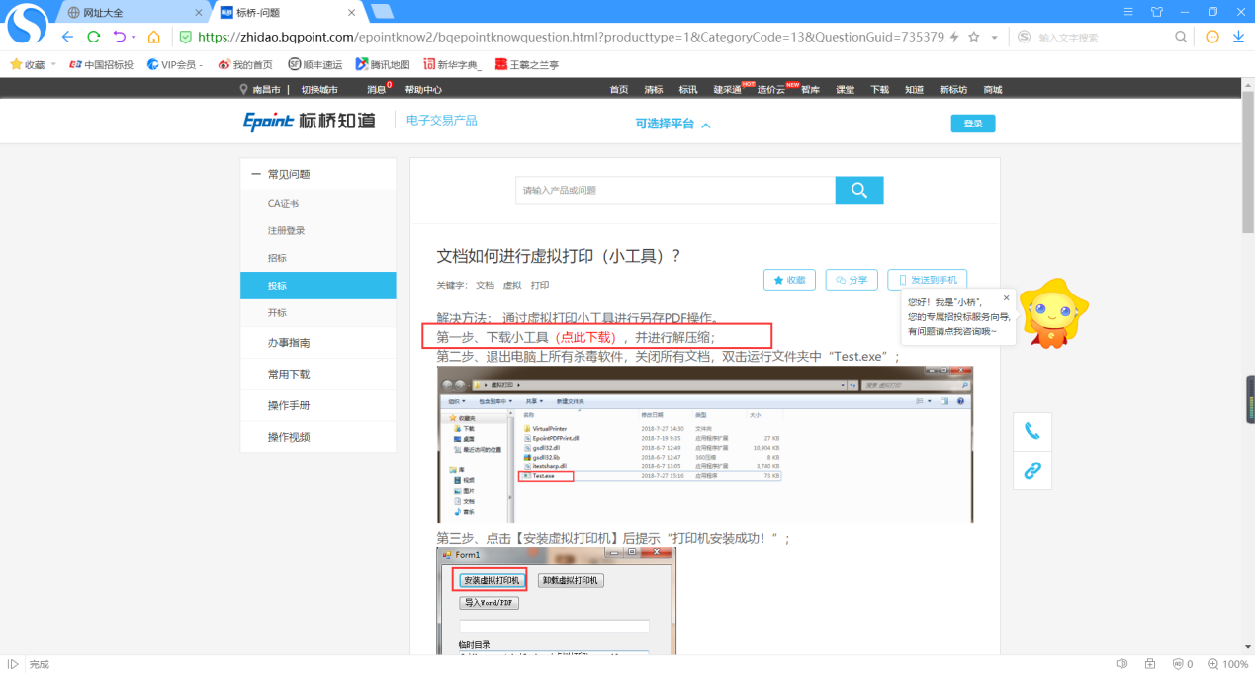Click the chain link icon on right
Viewport: 1255px width, 673px height.
click(x=1032, y=470)
